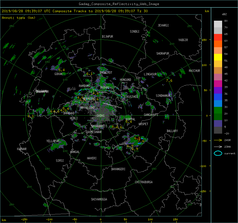
Task: Click the yellow 24SR arrow legend icon
Action: pyautogui.click(x=218, y=140)
